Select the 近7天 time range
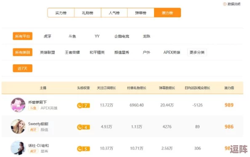The image size is (250, 157). (22, 68)
